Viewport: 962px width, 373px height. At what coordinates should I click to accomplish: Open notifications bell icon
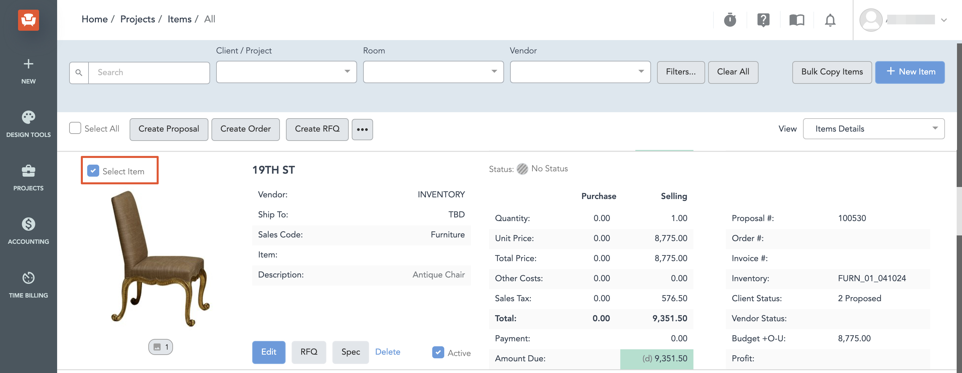[830, 20]
